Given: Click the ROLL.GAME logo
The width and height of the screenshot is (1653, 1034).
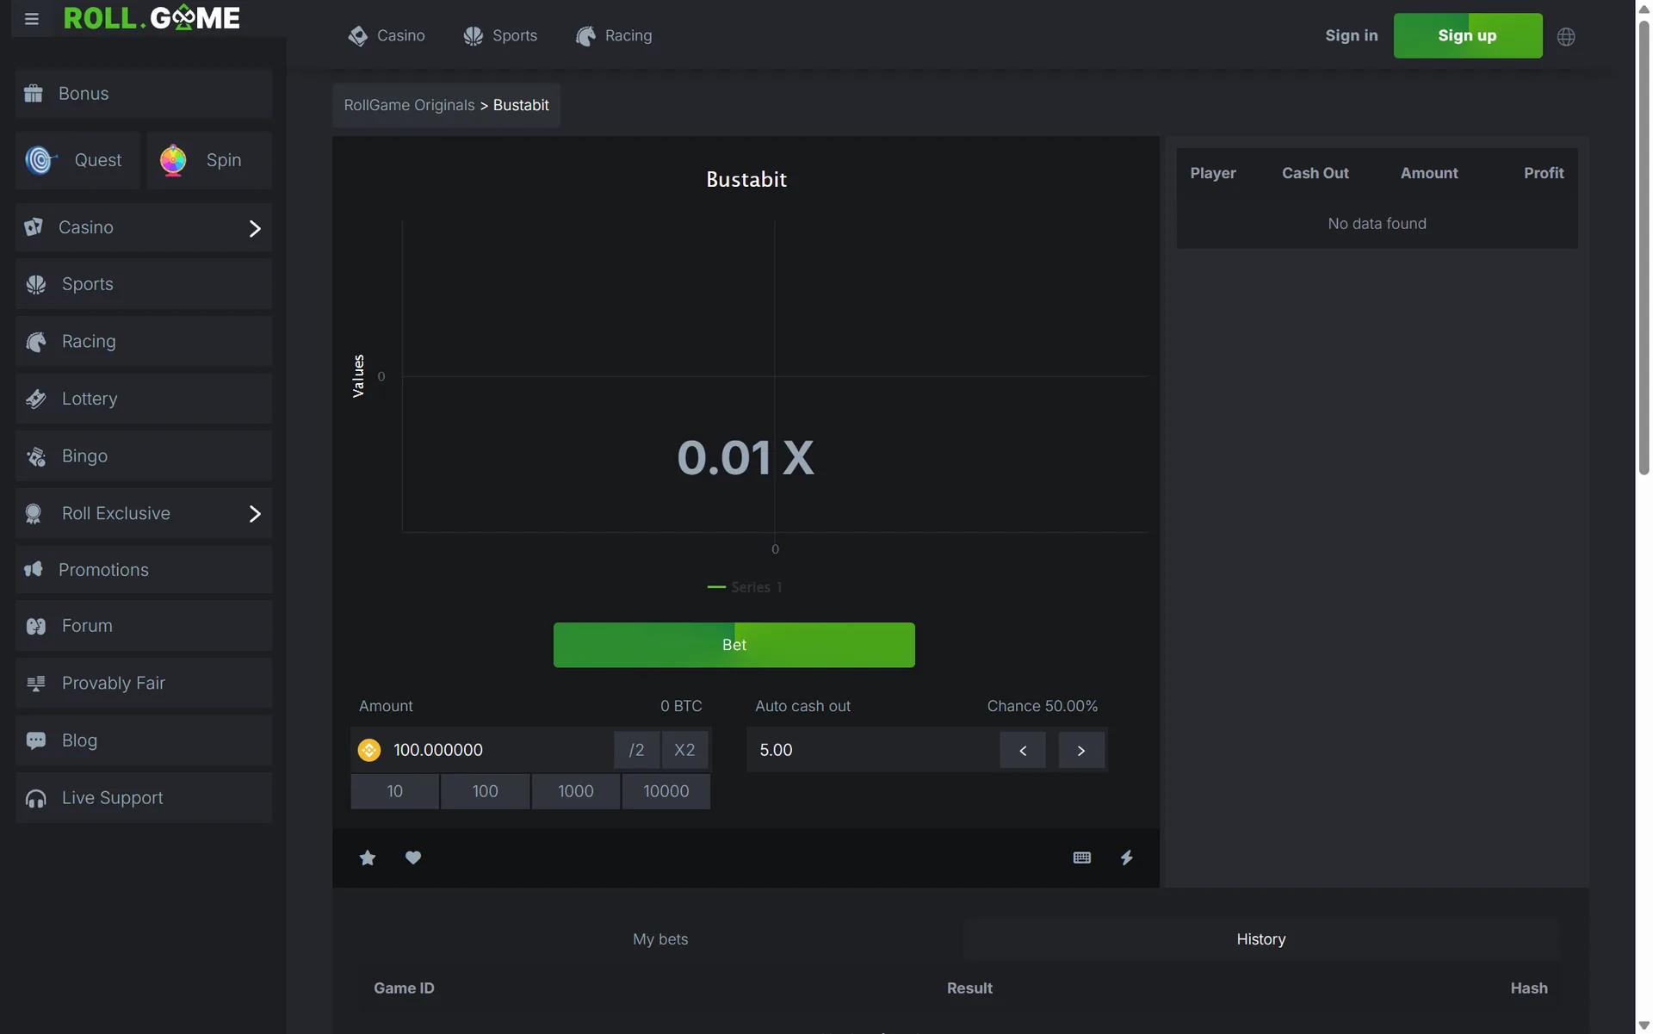Looking at the screenshot, I should coord(152,18).
